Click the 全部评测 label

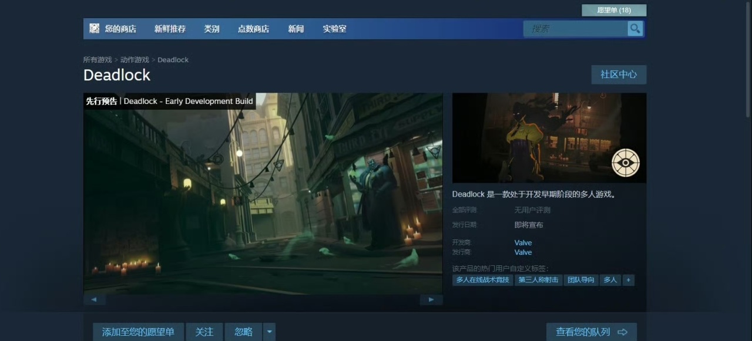[x=465, y=210]
